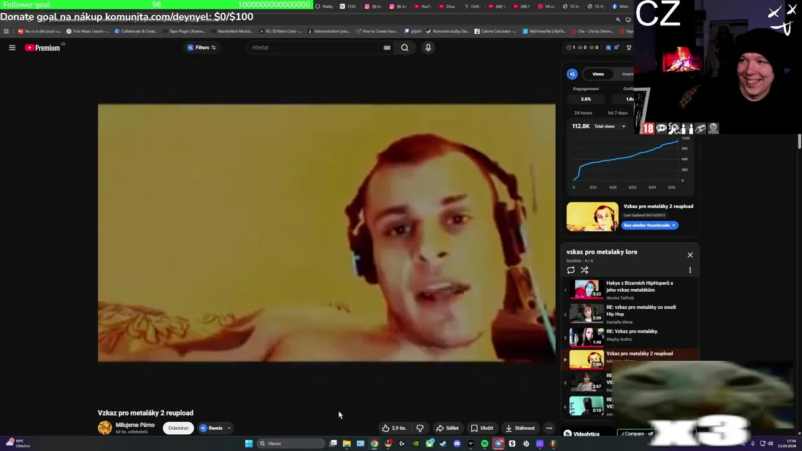The width and height of the screenshot is (802, 451).
Task: Click the Uložit save button
Action: tap(482, 428)
